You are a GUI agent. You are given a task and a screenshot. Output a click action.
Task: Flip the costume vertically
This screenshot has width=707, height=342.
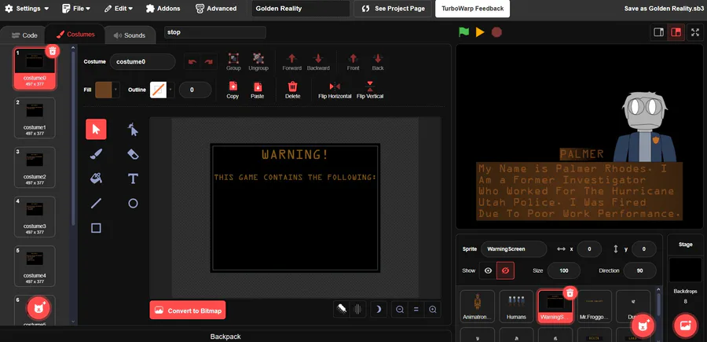pyautogui.click(x=370, y=90)
